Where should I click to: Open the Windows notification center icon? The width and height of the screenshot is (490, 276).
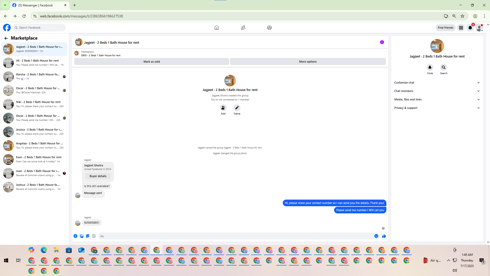pyautogui.click(x=482, y=261)
